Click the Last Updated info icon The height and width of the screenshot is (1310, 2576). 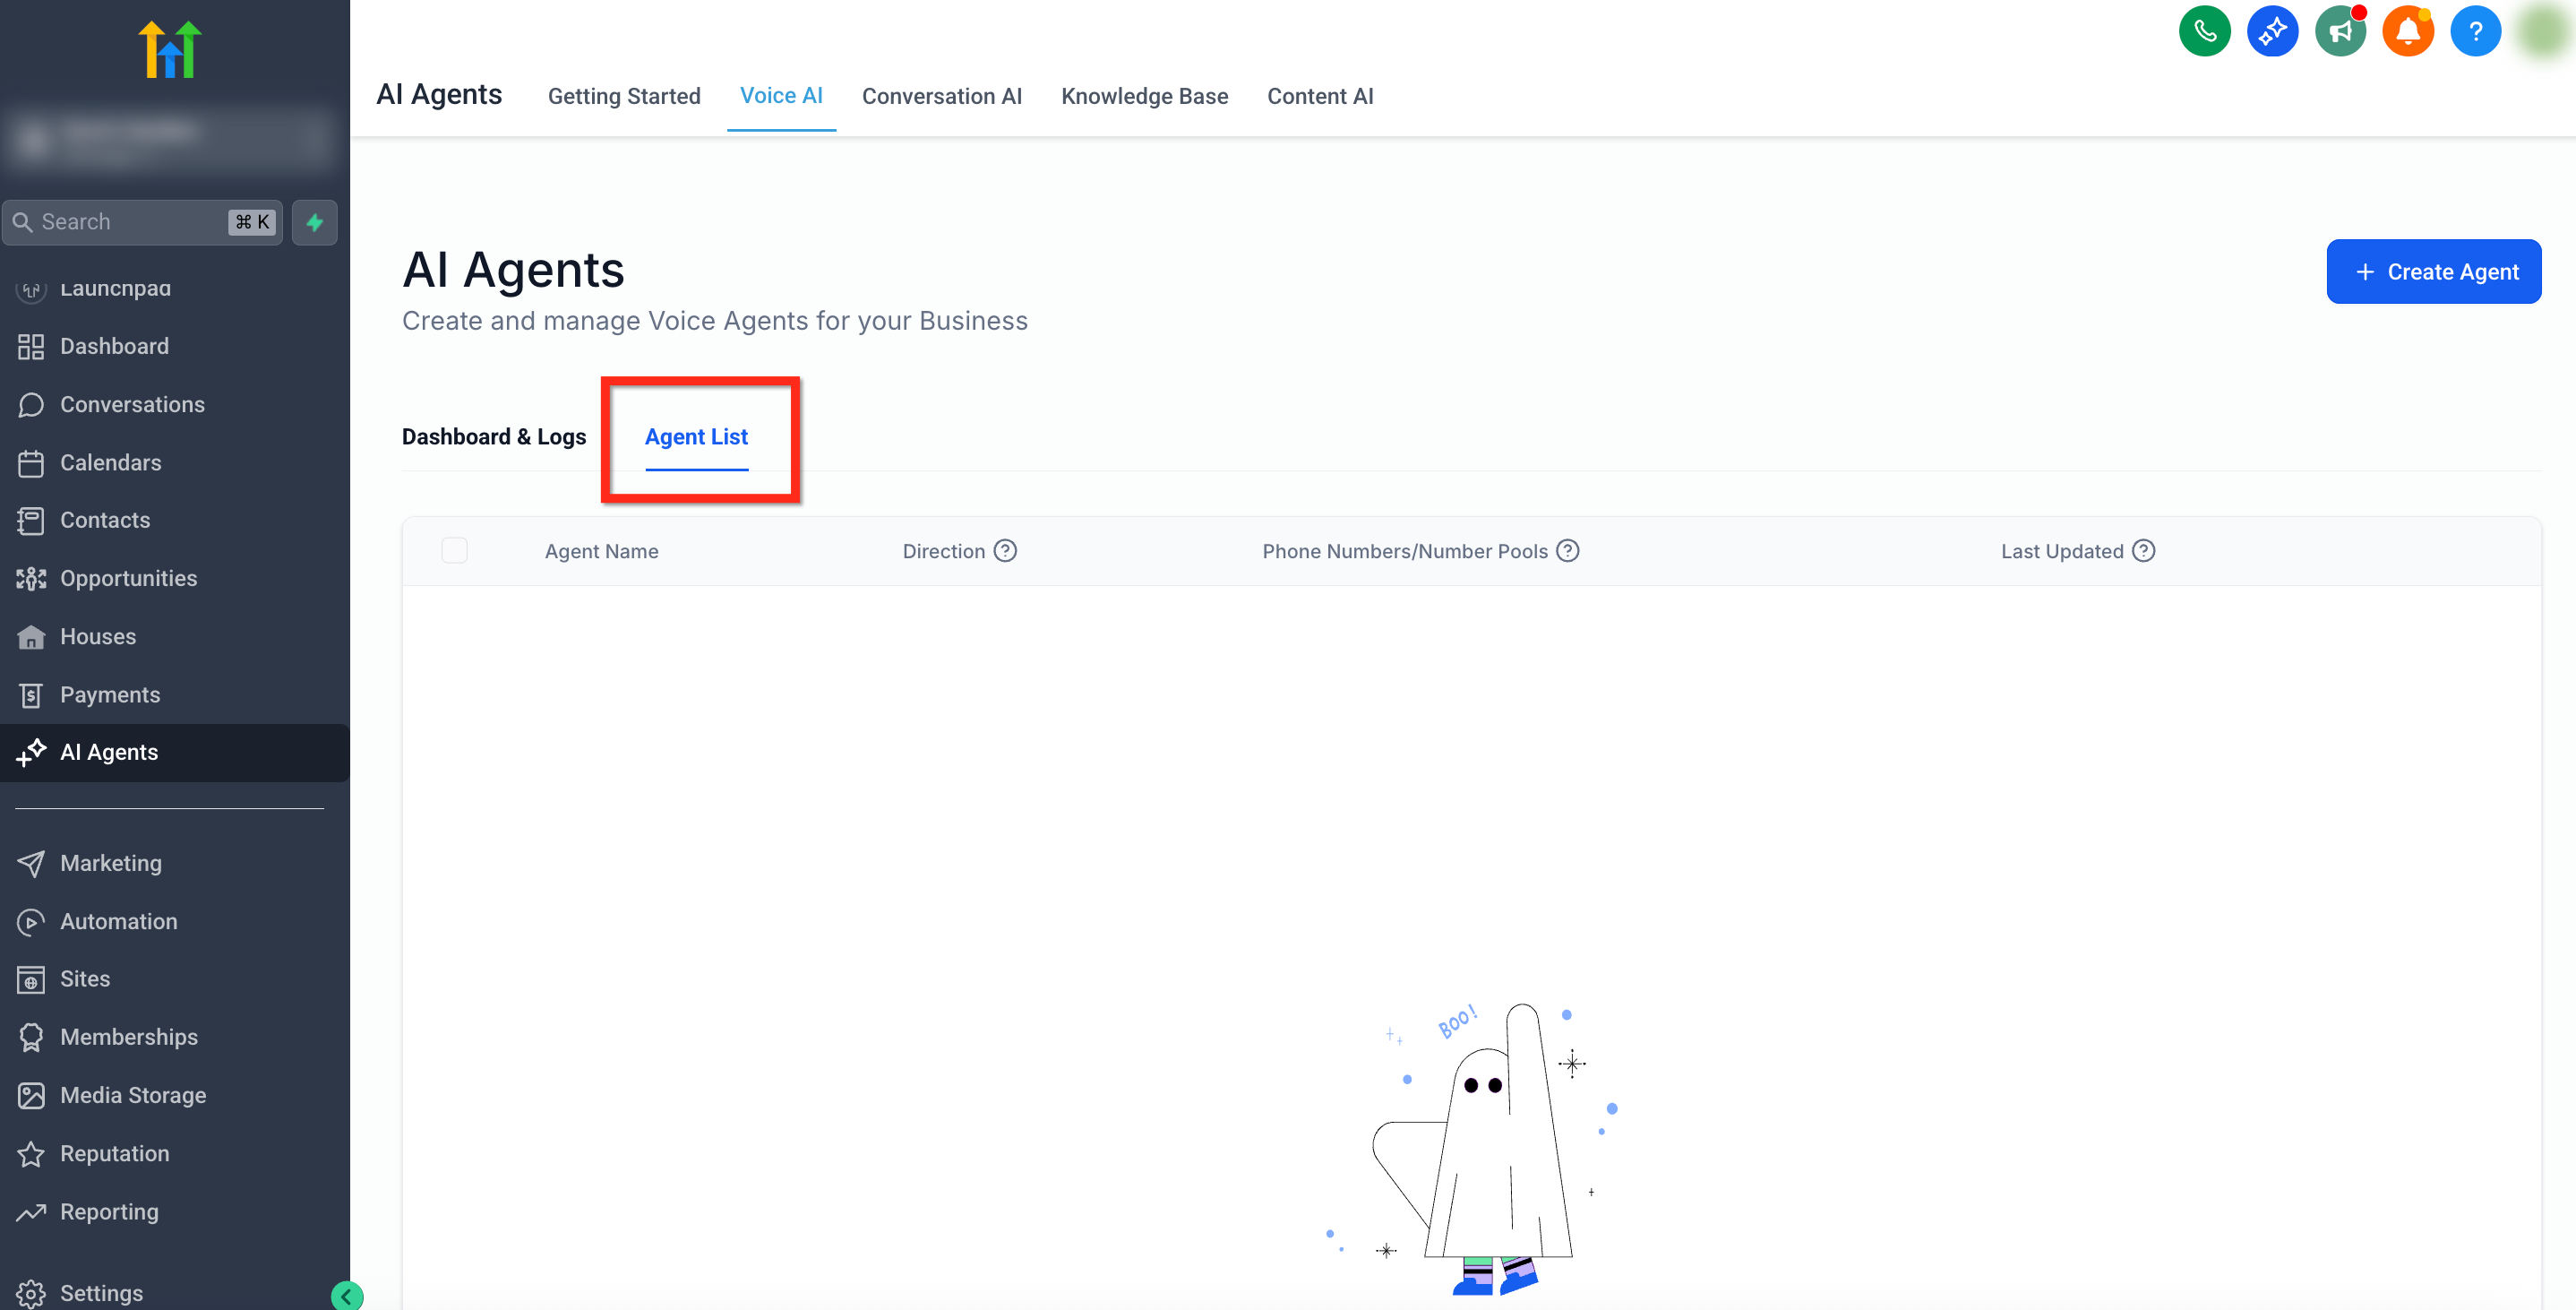pyautogui.click(x=2143, y=551)
